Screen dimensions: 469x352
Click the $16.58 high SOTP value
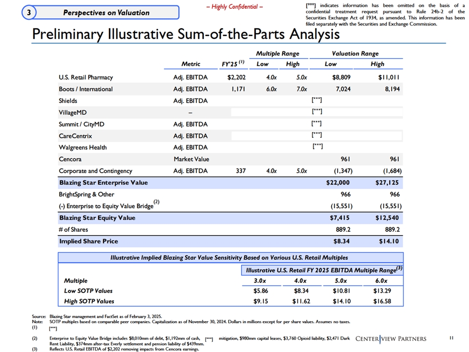382,301
